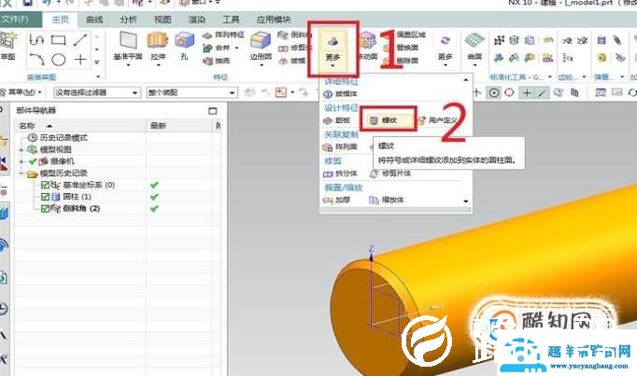Click the 最新 column header
Viewport: 637px width, 376px height.
178,126
